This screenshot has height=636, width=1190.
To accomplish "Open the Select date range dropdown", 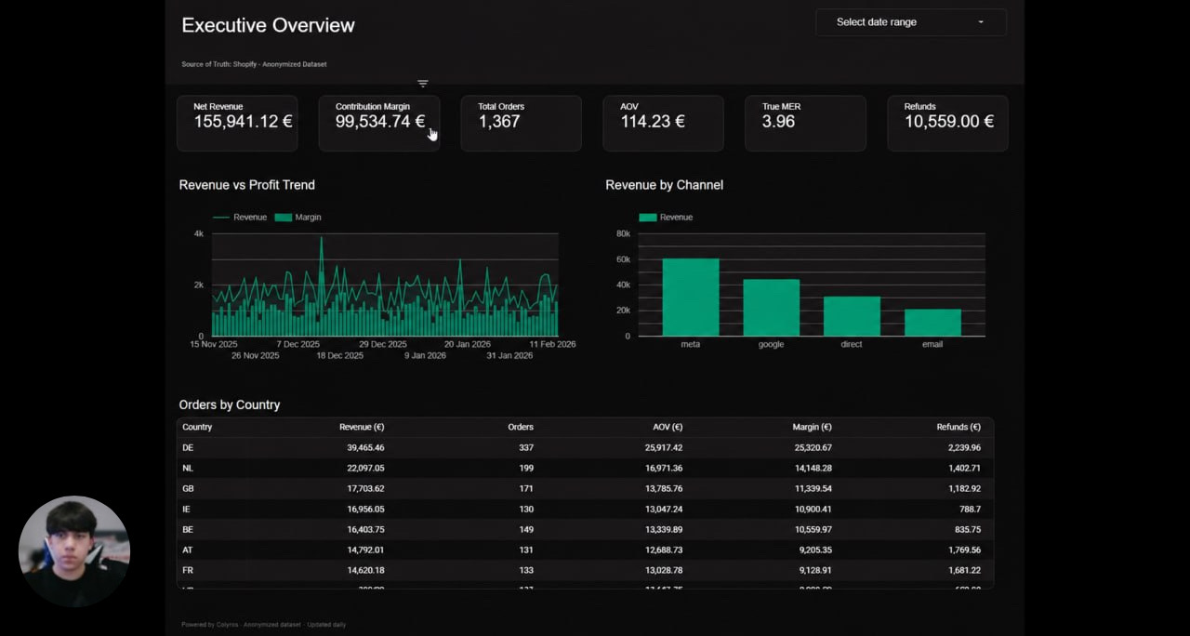I will (911, 22).
